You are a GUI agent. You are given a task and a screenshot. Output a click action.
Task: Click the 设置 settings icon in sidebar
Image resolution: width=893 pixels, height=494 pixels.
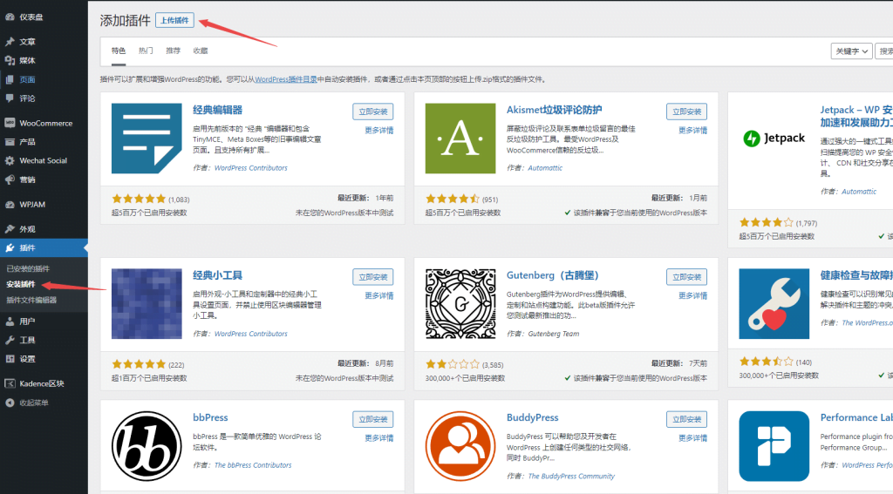pyautogui.click(x=10, y=359)
